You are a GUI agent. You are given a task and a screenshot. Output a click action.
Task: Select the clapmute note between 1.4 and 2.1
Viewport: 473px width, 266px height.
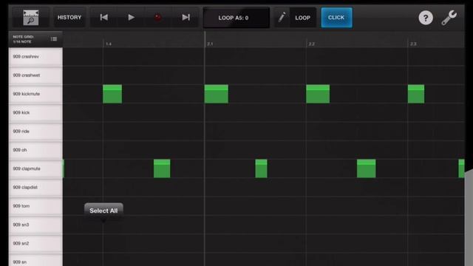click(162, 168)
